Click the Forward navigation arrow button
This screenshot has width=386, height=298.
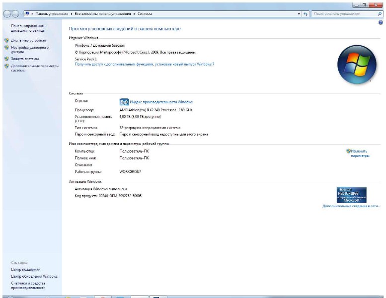tap(16, 14)
